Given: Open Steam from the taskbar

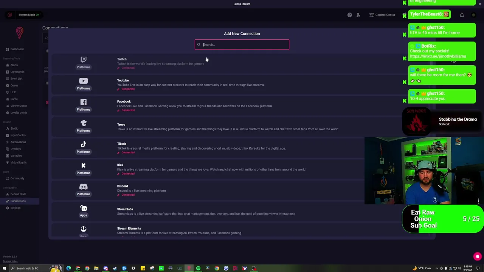Looking at the screenshot, I should (x=115, y=269).
